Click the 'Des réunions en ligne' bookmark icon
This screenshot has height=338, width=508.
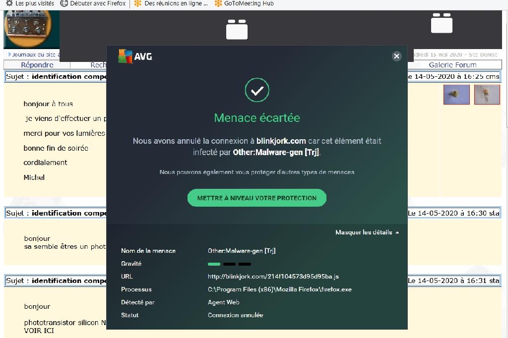[x=137, y=3]
